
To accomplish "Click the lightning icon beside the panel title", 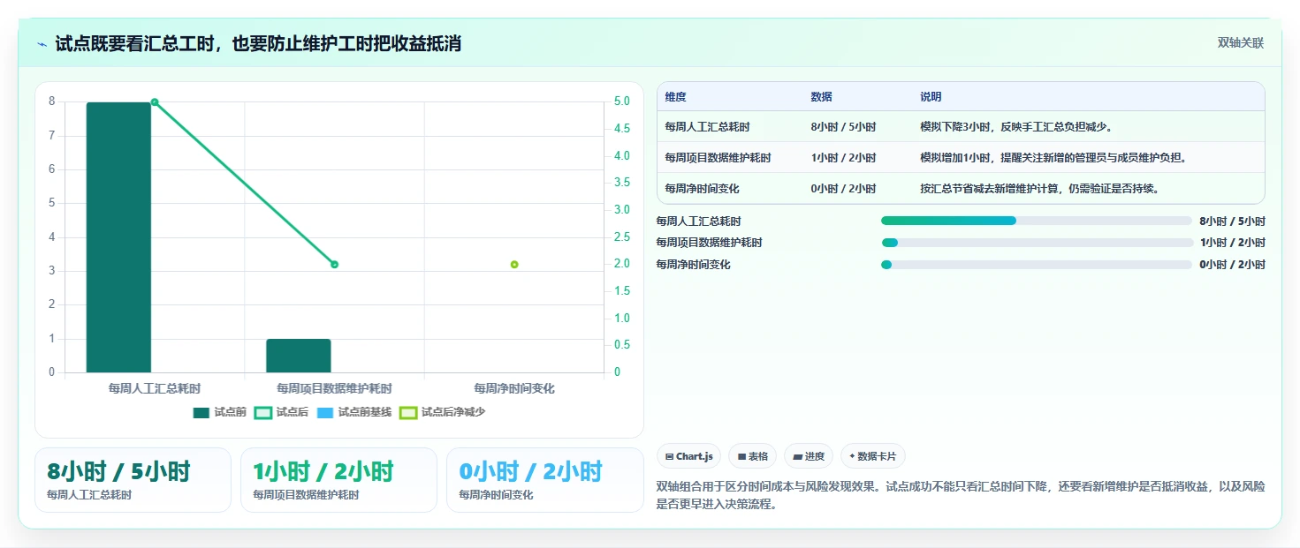I will coord(42,44).
